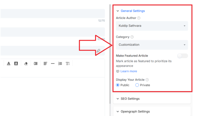The image size is (199, 116).
Task: Toggle the numbered list tool
Action: tap(60, 64)
